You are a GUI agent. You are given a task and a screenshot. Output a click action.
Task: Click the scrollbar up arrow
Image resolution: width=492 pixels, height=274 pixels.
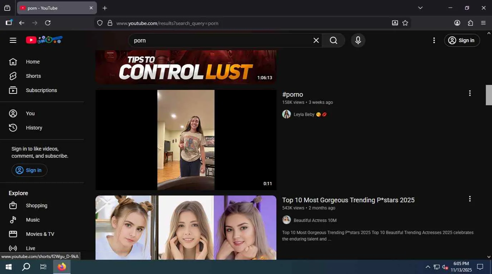point(489,33)
